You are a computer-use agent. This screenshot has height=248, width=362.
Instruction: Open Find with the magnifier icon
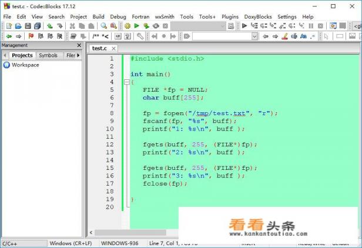pos(103,26)
